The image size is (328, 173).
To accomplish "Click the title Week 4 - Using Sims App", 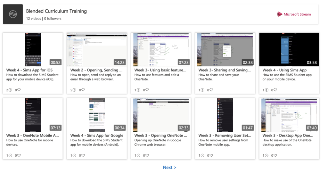I will [284, 70].
